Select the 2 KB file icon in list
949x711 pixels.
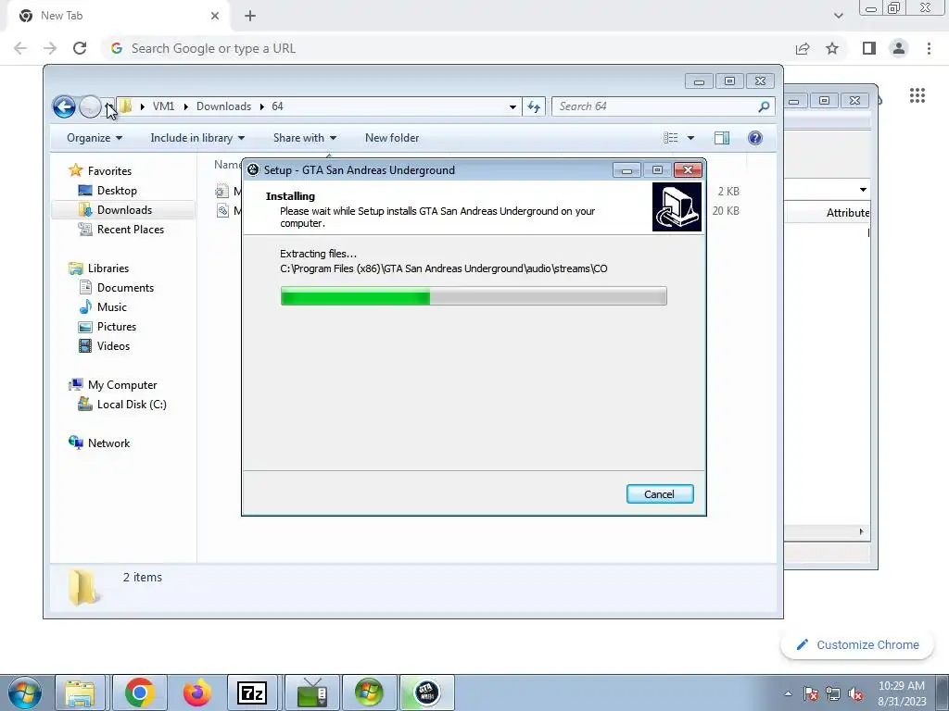coord(222,191)
